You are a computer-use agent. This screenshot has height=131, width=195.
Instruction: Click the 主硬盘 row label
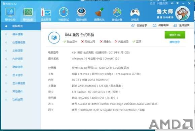point(52,86)
